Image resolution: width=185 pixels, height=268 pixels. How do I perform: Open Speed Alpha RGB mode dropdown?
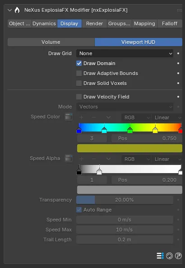pos(136,159)
